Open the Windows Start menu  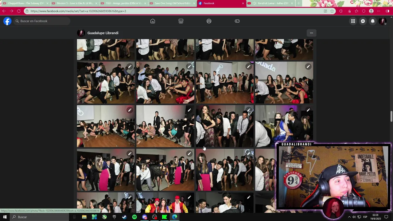(x=5, y=217)
